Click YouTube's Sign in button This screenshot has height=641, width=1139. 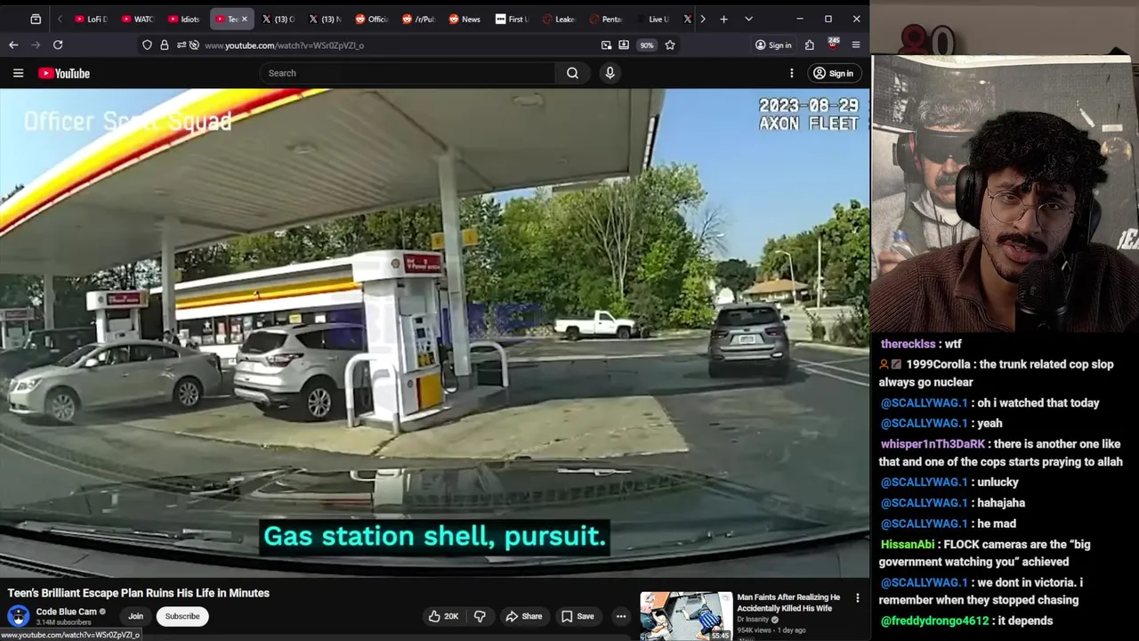[833, 73]
